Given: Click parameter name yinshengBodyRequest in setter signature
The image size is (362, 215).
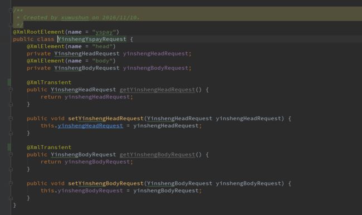Looking at the screenshot, I should click(x=248, y=183).
